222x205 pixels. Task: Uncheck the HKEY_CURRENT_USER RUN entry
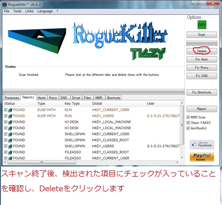tap(5, 110)
